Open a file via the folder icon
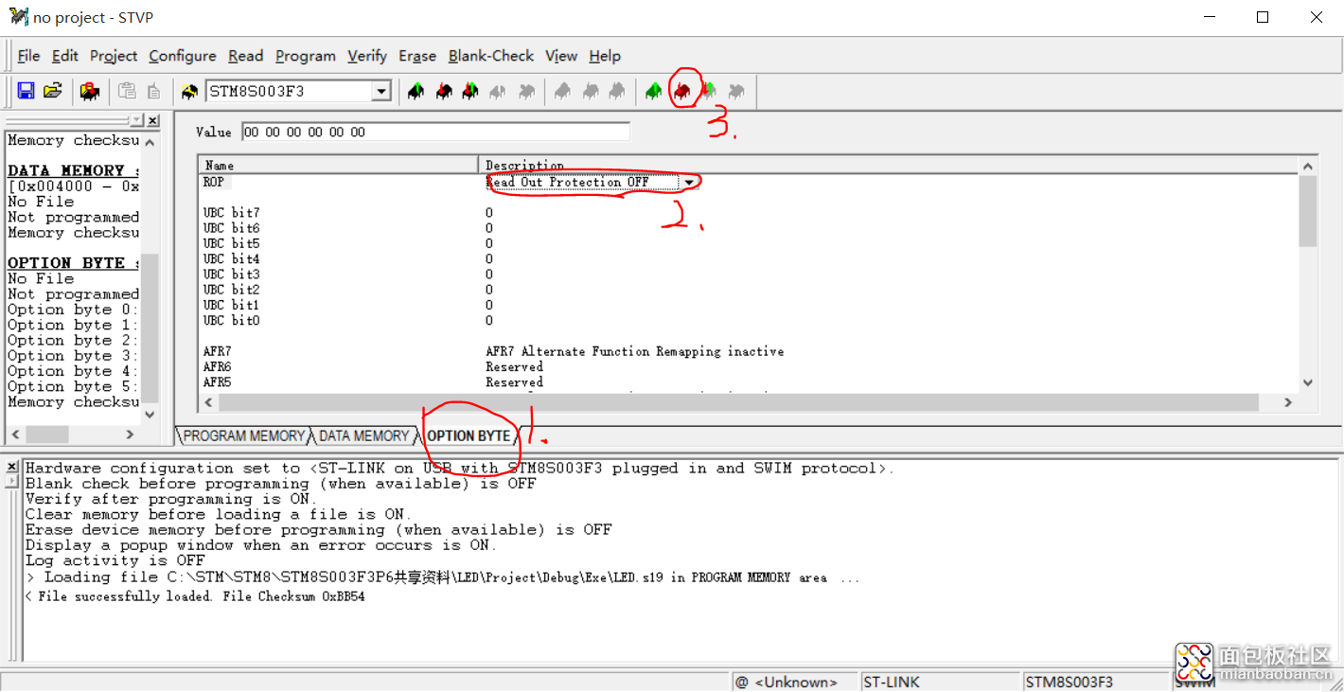 click(x=53, y=91)
